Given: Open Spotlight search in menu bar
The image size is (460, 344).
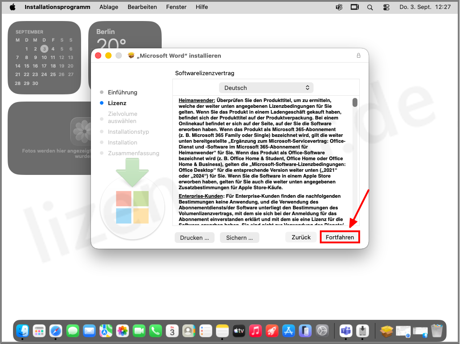Looking at the screenshot, I should pyautogui.click(x=370, y=7).
